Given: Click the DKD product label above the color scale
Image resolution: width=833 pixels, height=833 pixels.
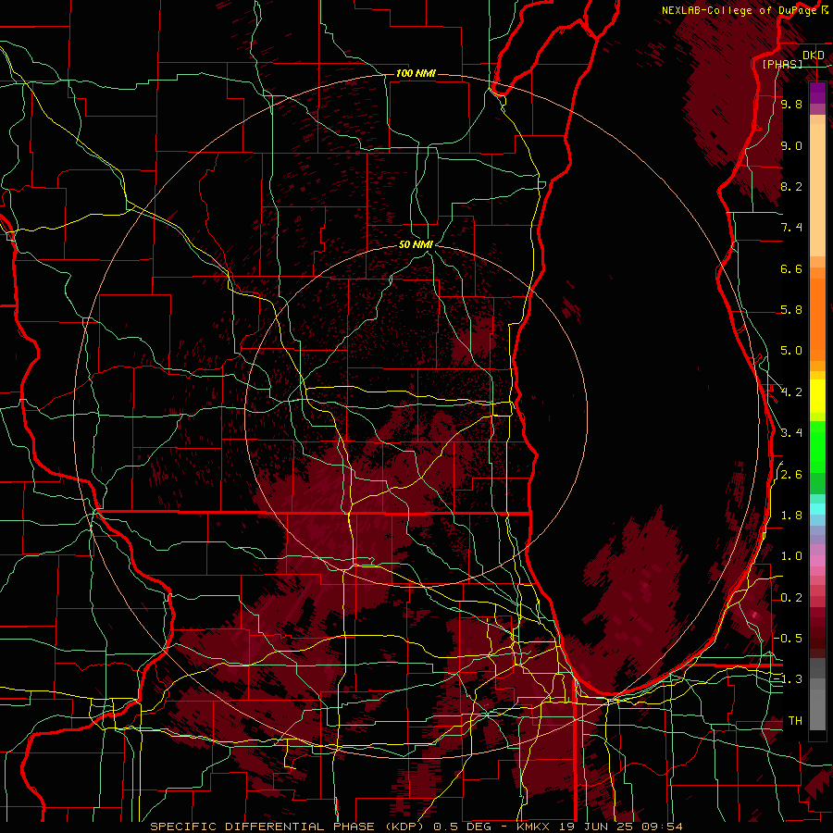Looking at the screenshot, I should (x=814, y=55).
